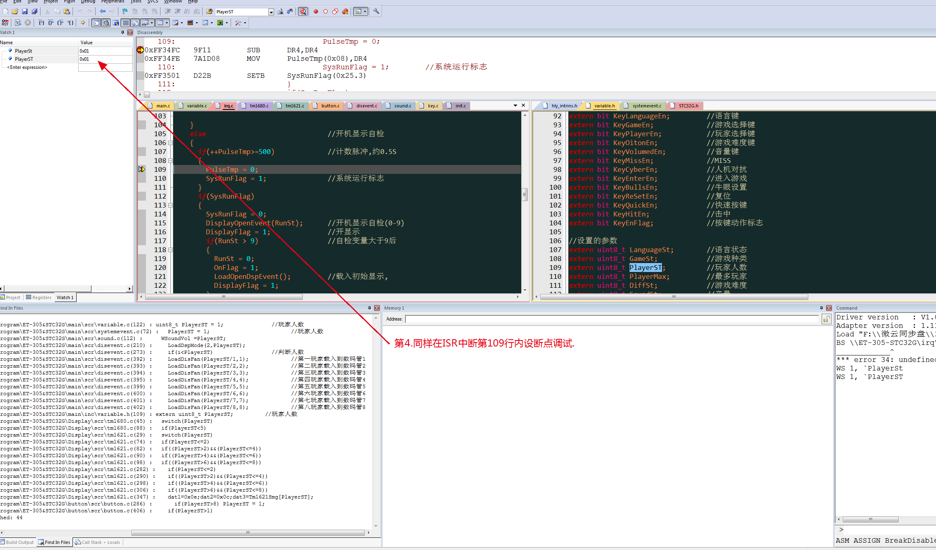Open the Toolbox dropdown arrow
This screenshot has width=936, height=550.
point(245,23)
